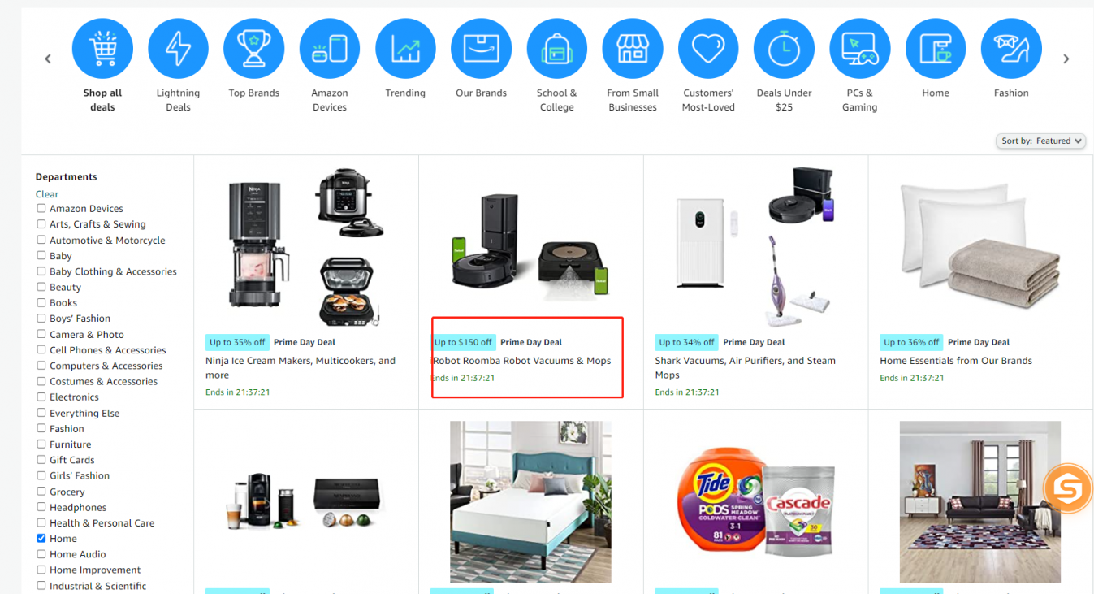Open the Amazon Devices category icon
The width and height of the screenshot is (1094, 594).
(x=330, y=49)
